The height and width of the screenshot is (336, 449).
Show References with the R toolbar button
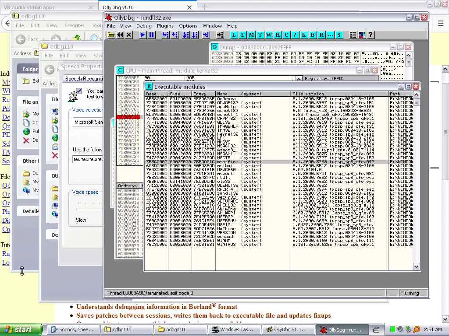321,35
